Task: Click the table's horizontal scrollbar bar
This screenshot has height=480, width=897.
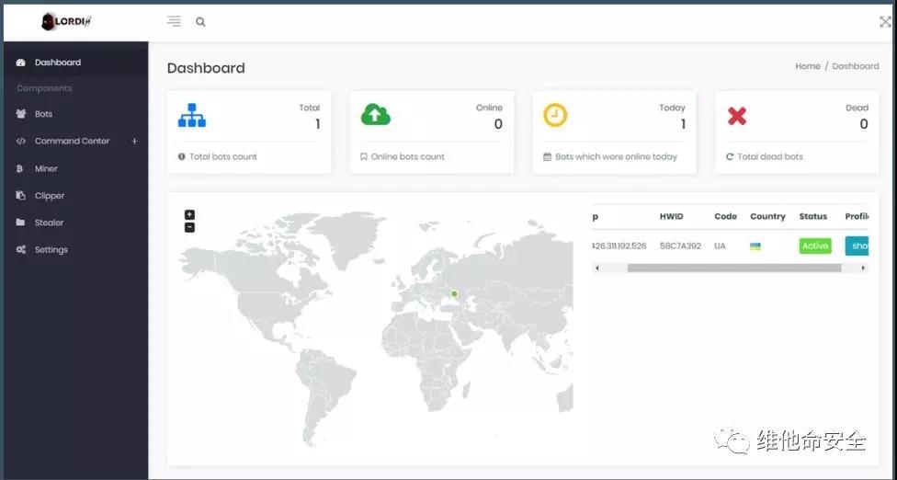Action: (733, 268)
